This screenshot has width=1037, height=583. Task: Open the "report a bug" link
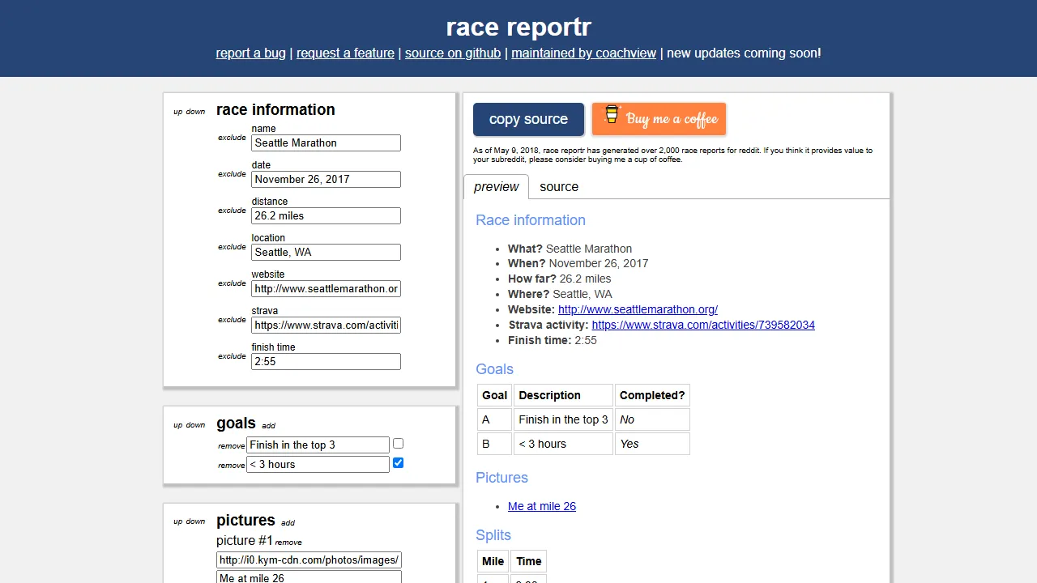(x=250, y=53)
